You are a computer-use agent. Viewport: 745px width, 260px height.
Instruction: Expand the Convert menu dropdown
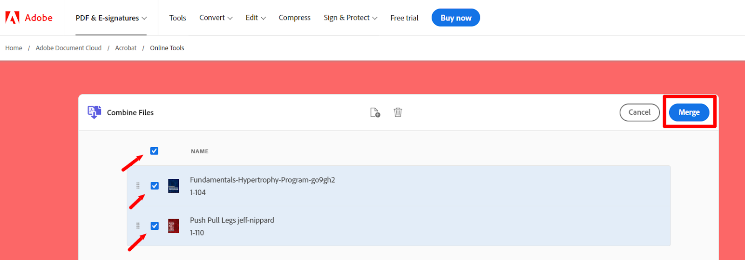[x=216, y=18]
